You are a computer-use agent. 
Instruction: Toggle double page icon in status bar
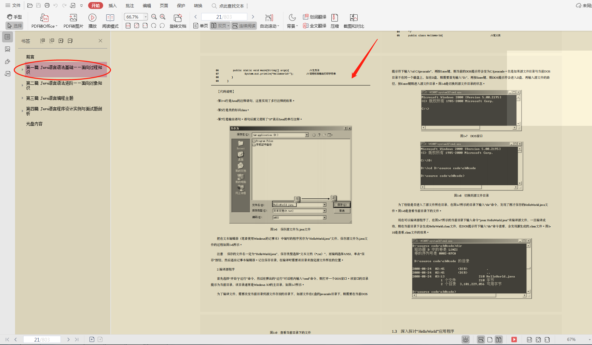pyautogui.click(x=499, y=340)
